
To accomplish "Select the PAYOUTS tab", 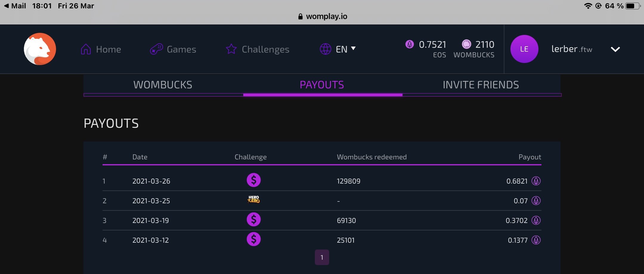I will point(322,85).
